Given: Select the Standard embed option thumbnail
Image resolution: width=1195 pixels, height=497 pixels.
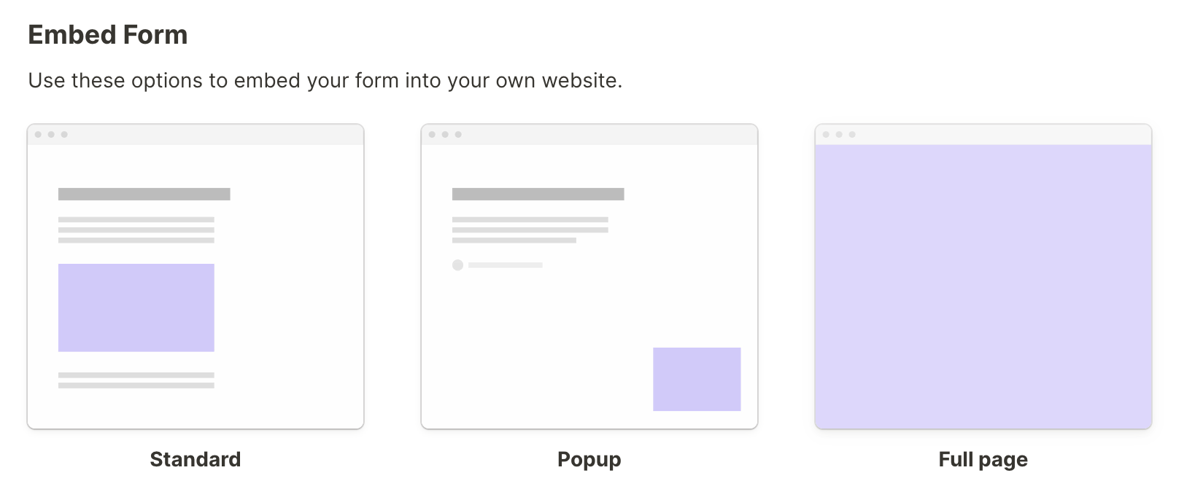Looking at the screenshot, I should [x=195, y=277].
